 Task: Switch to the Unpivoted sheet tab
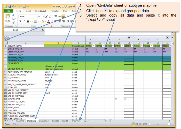pos(44,121)
